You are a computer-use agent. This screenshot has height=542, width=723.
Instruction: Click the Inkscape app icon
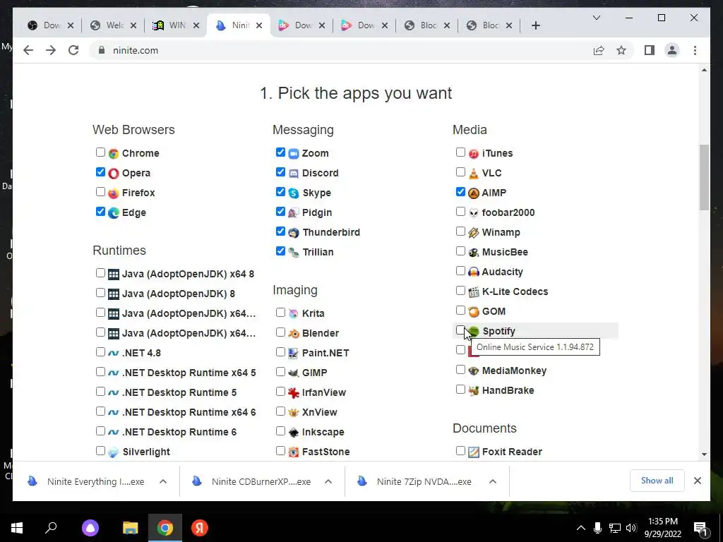[294, 433]
